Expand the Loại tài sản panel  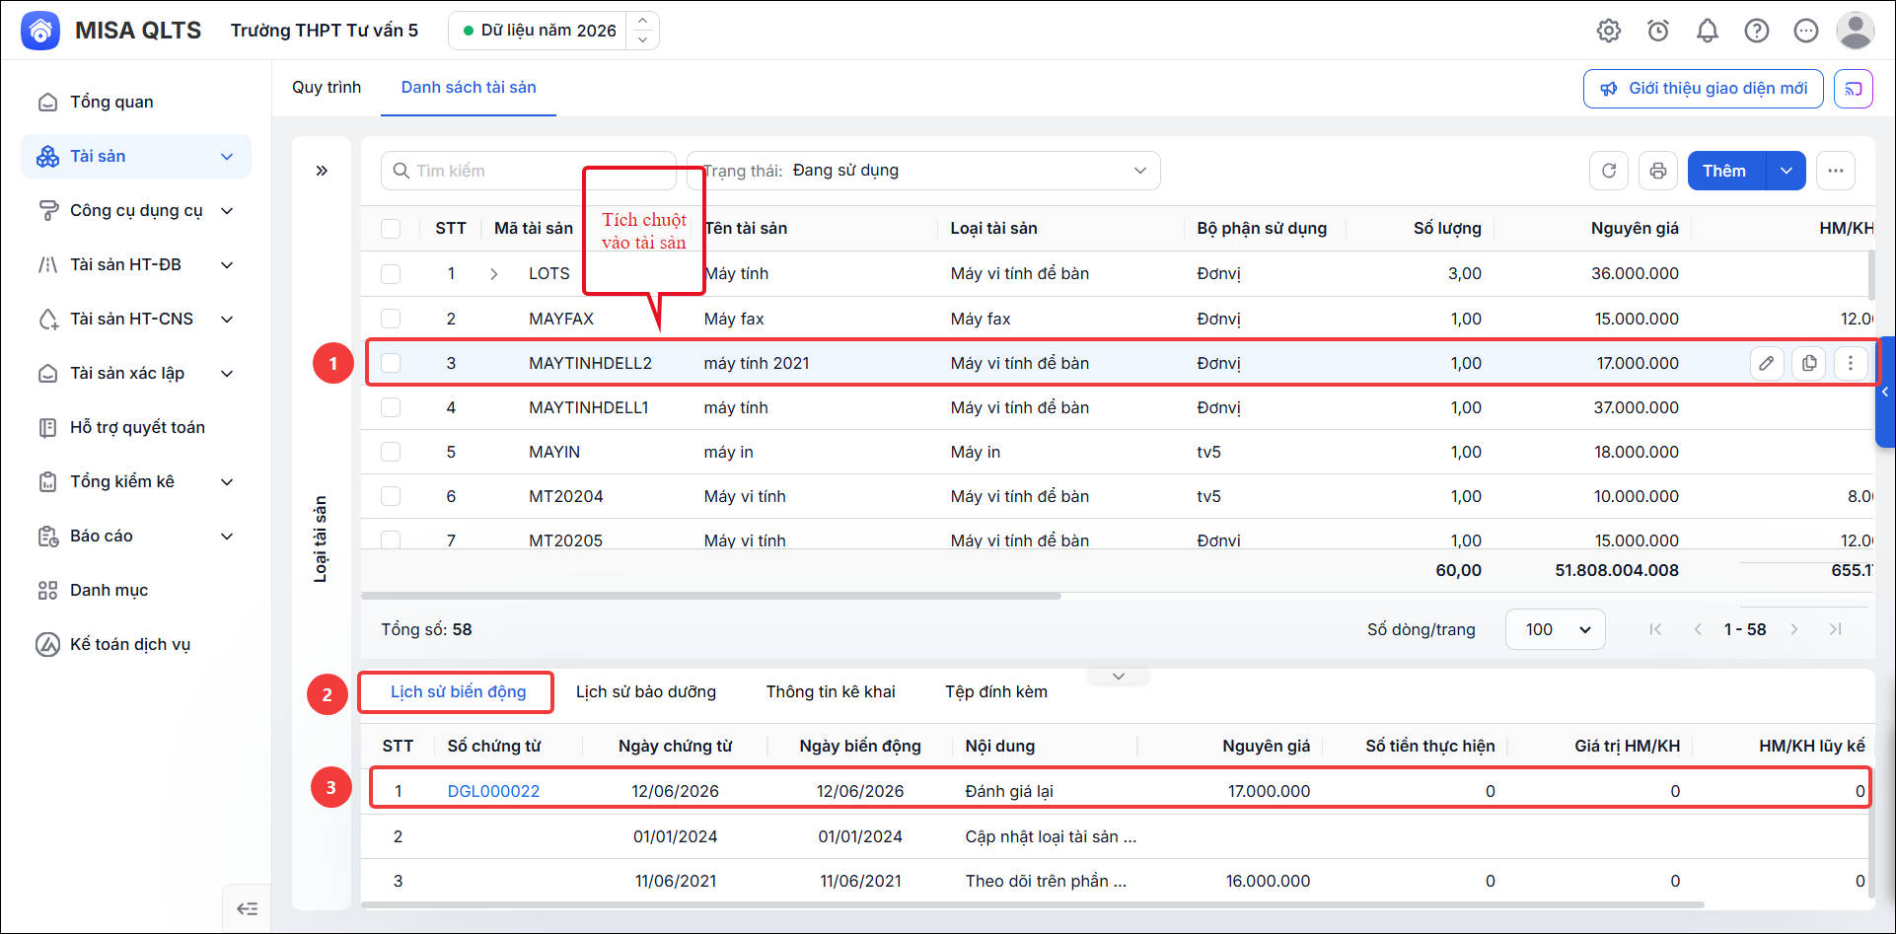point(322,171)
